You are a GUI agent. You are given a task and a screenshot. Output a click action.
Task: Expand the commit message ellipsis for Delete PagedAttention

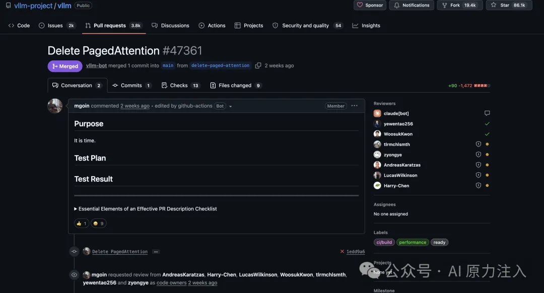[156, 252]
